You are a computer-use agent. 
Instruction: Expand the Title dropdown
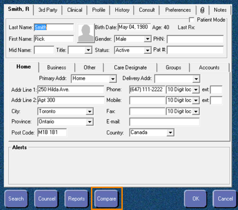pos(88,50)
